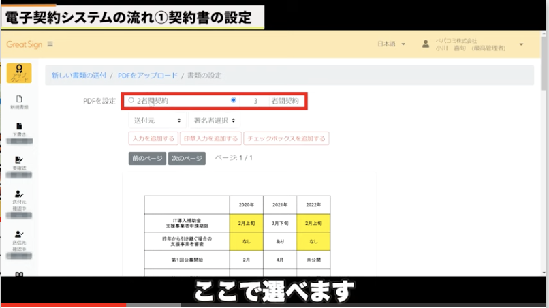Open 新規書類 new document icon

click(x=19, y=99)
